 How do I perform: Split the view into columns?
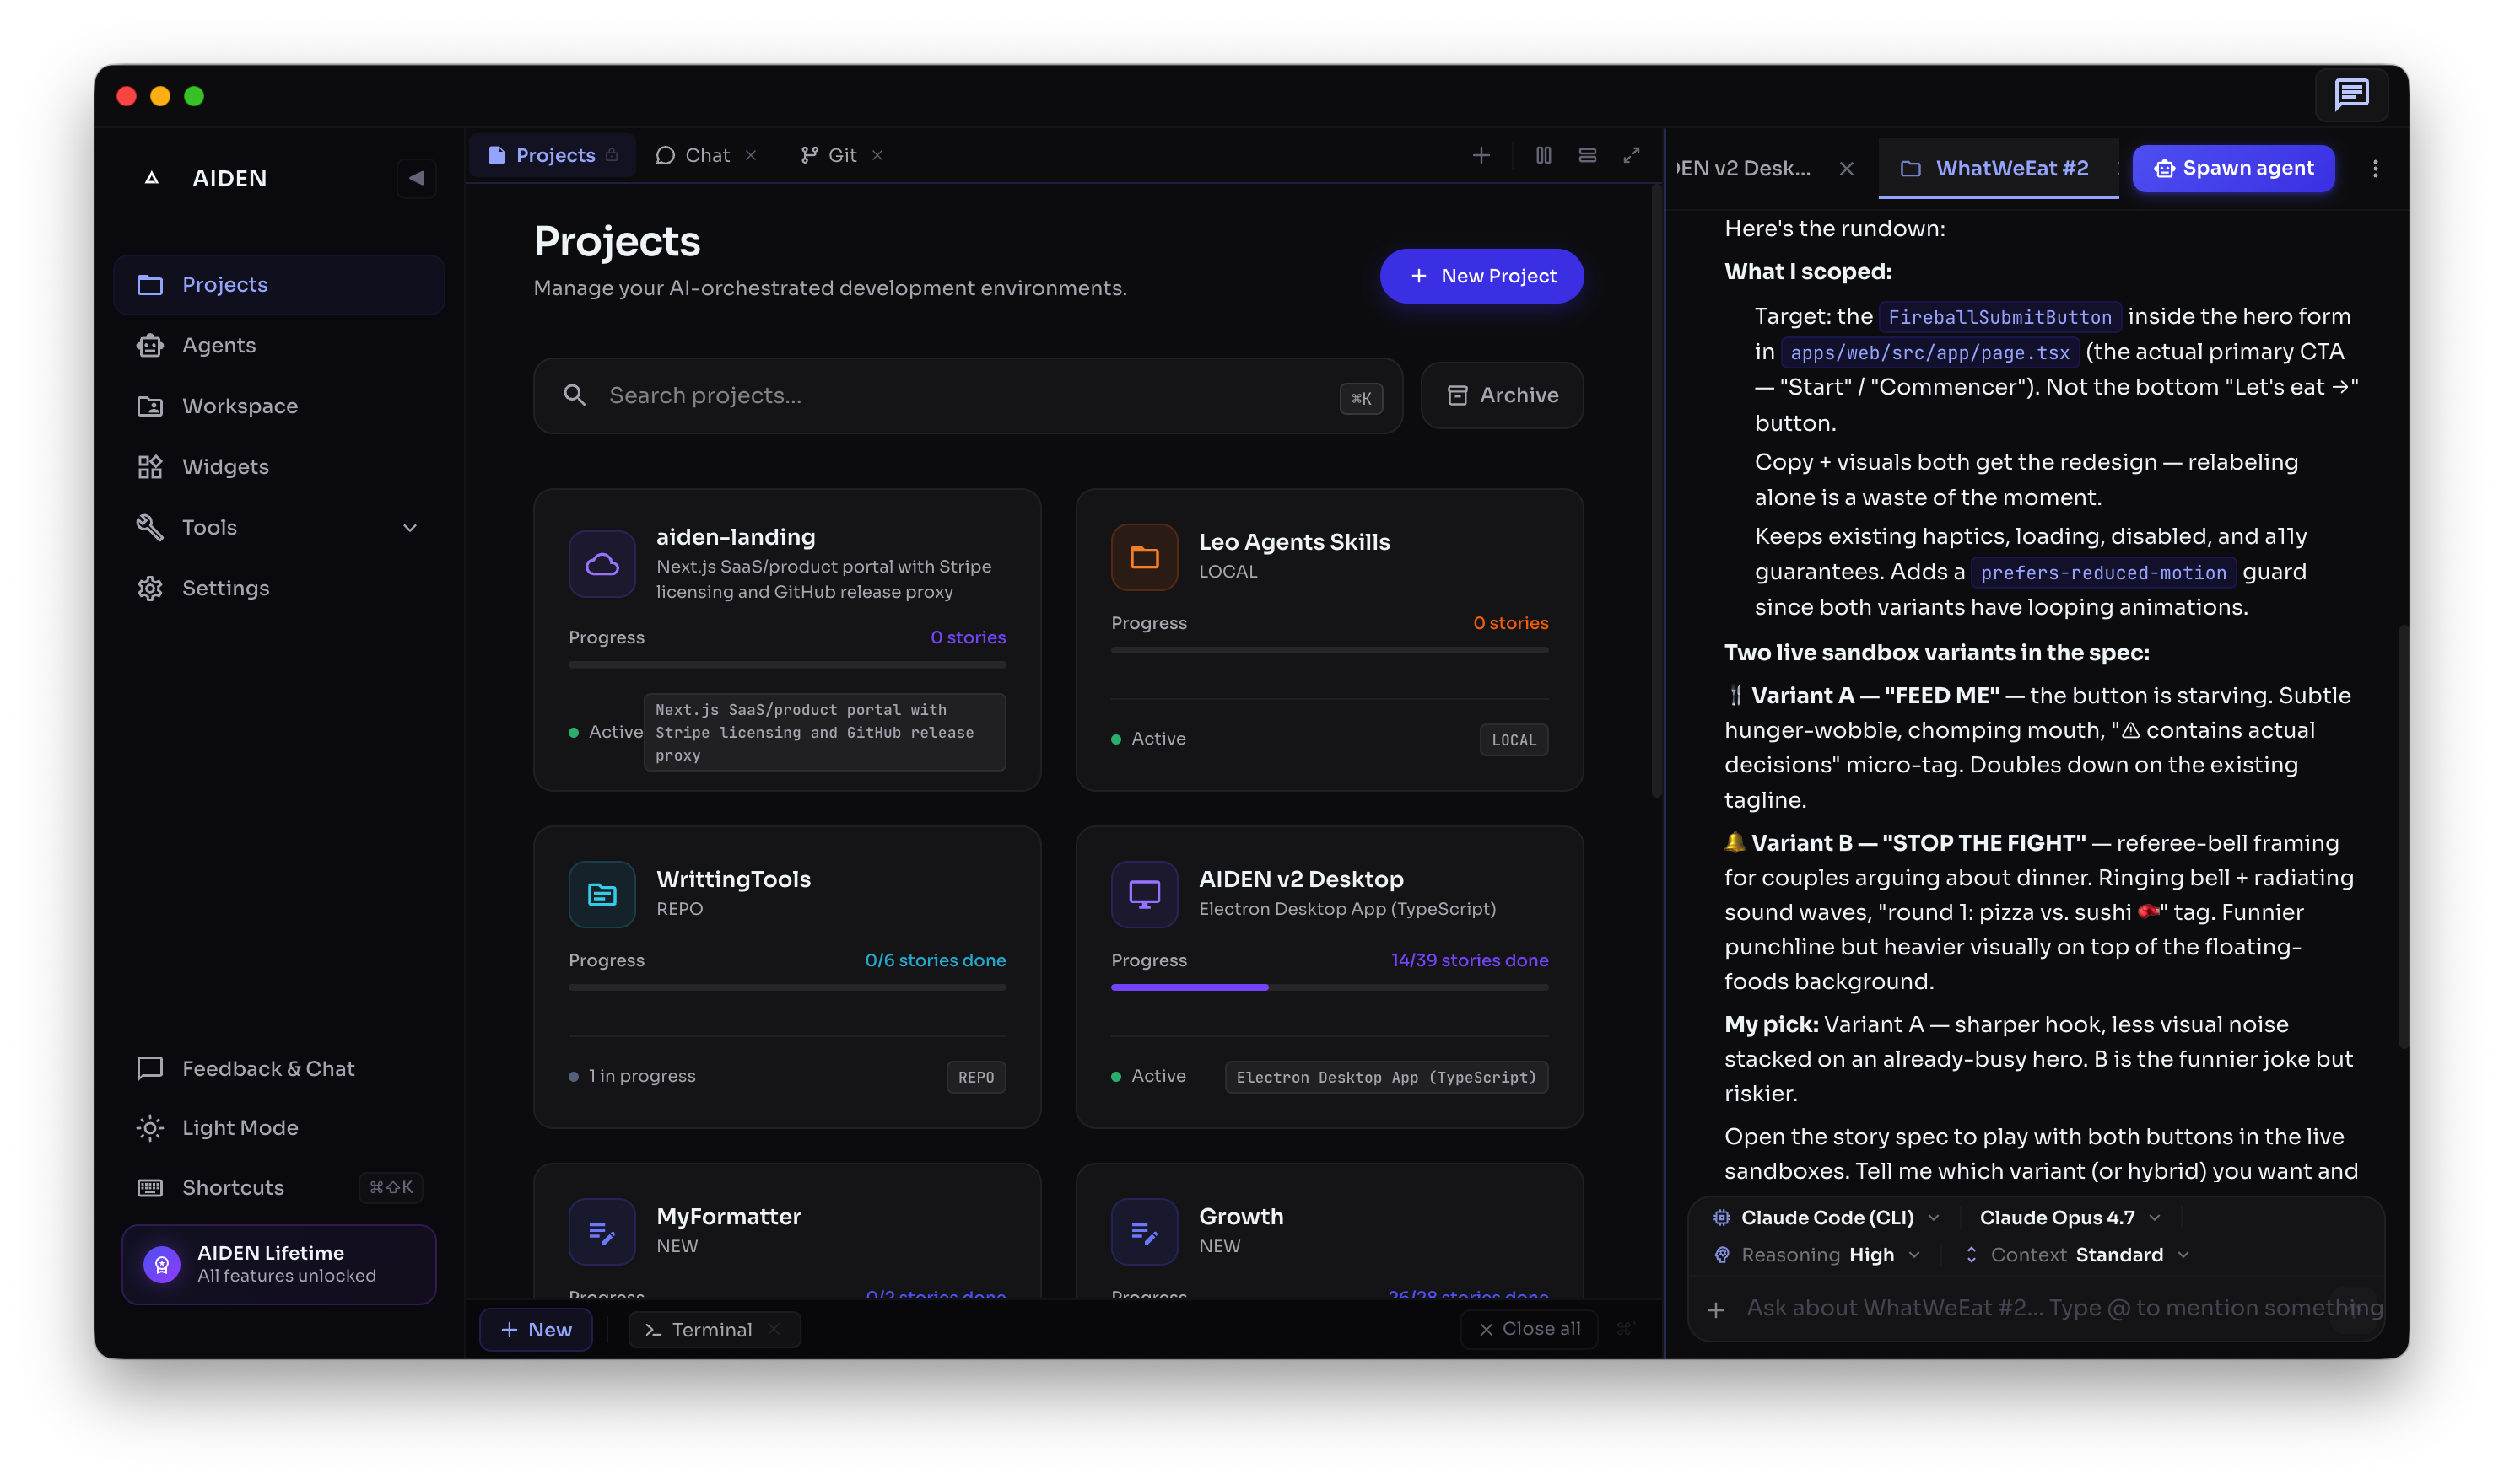click(x=1544, y=155)
